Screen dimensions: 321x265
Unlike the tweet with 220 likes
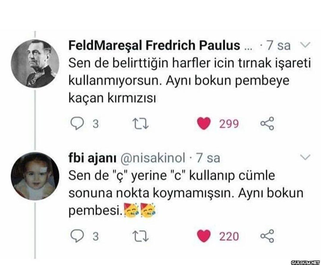tap(204, 236)
